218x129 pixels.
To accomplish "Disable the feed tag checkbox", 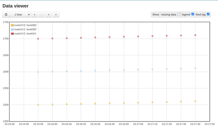I will 208,14.
